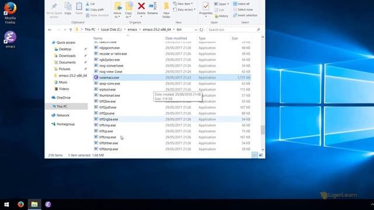Open the Windows Start menu
Viewport: 374px width, 210px height.
coord(6,205)
